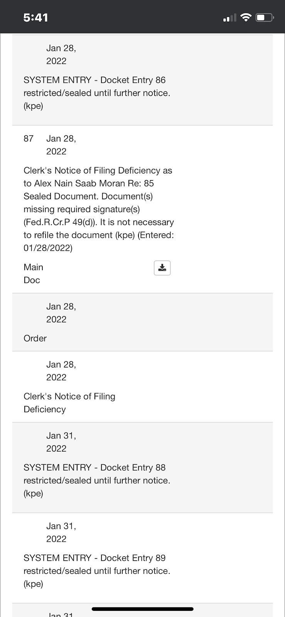Tap the cellular signal bars icon

229,18
